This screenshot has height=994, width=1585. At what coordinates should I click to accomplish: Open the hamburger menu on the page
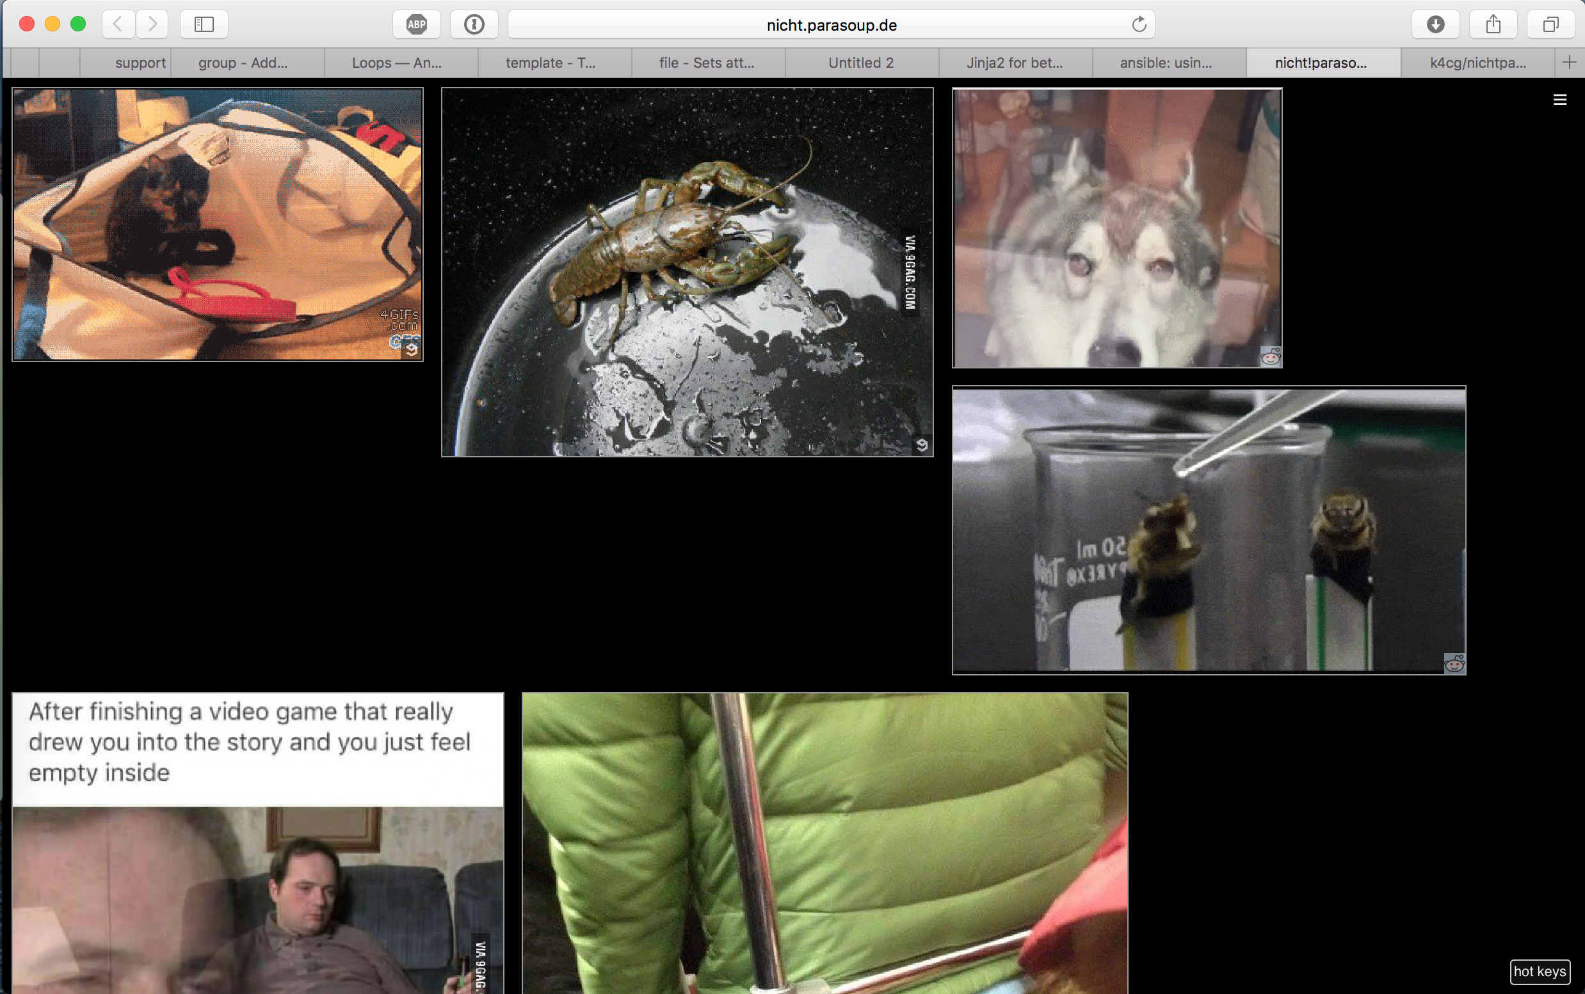1559,100
